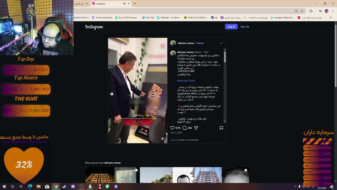
Task: Click the 236 comments count
Action: click(190, 128)
